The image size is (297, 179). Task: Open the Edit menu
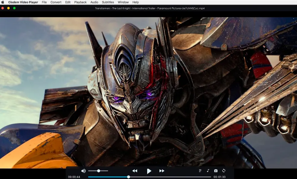68,2
